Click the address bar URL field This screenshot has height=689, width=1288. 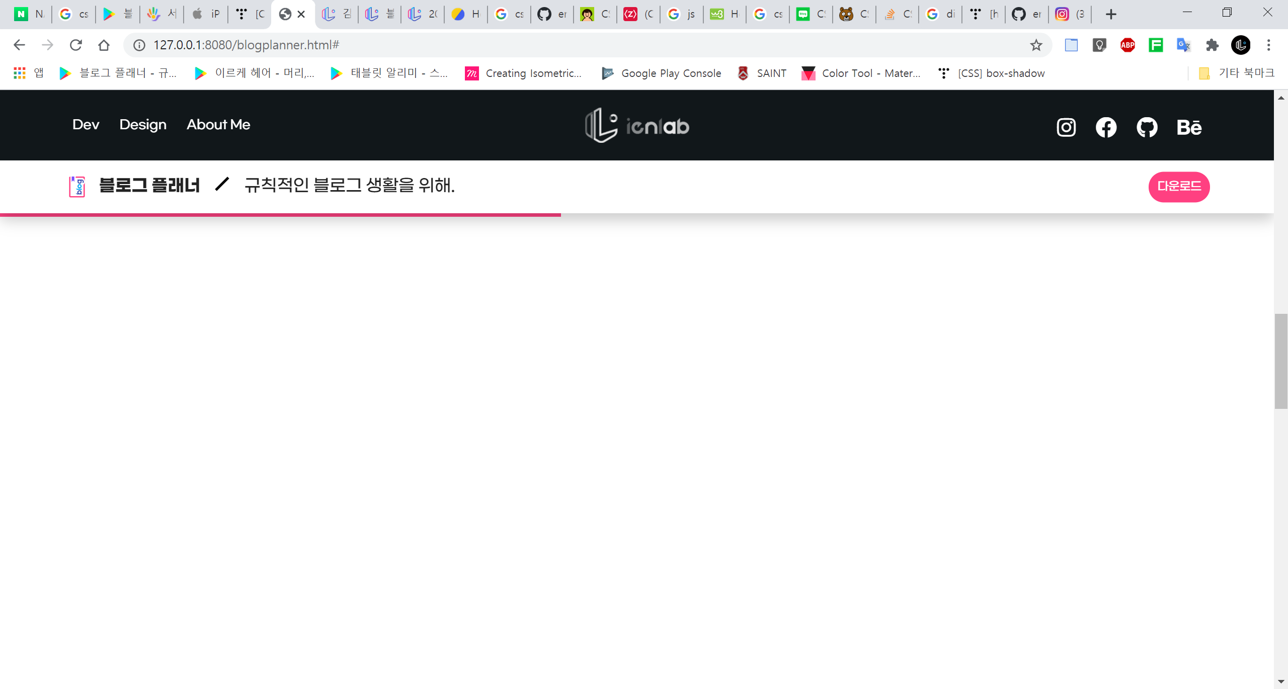pos(553,45)
